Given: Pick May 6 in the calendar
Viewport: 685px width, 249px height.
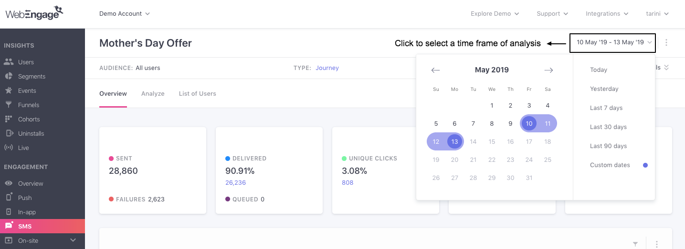Looking at the screenshot, I should coord(454,124).
